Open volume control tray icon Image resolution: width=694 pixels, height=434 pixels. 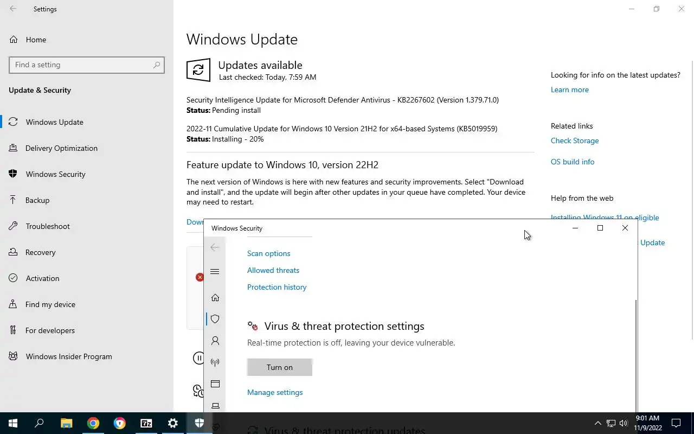point(624,423)
